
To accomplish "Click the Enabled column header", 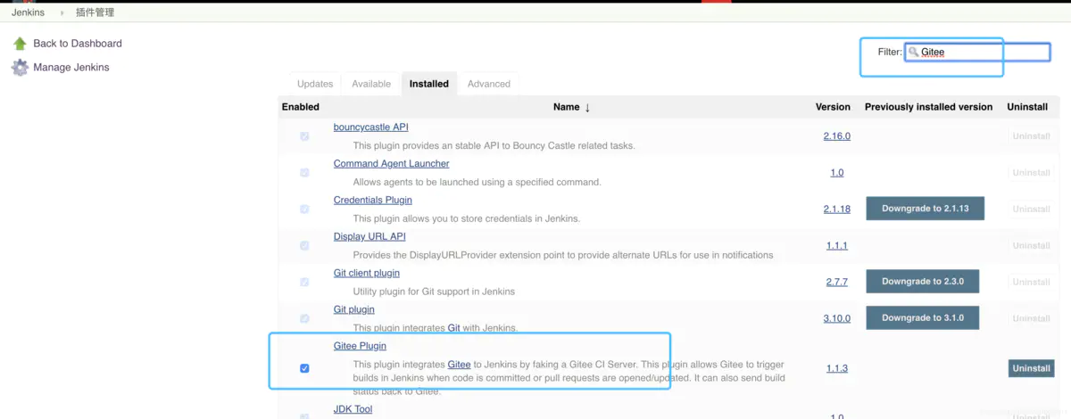I will 301,107.
